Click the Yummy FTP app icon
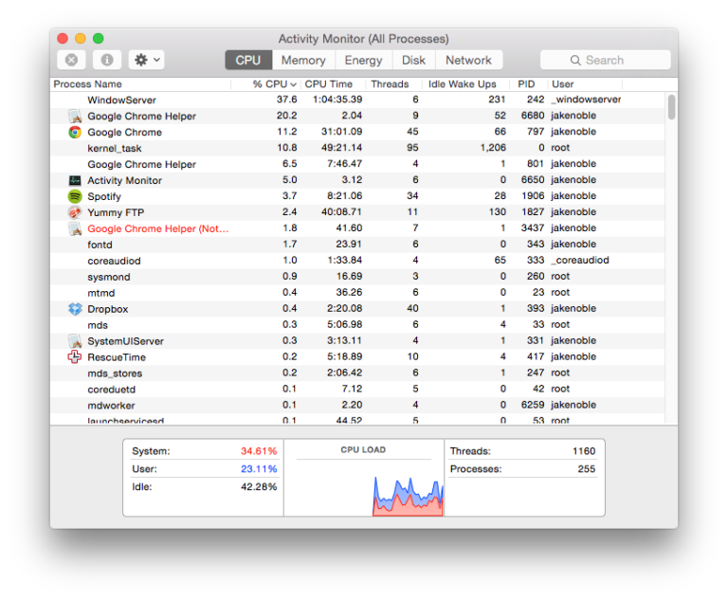 [75, 212]
